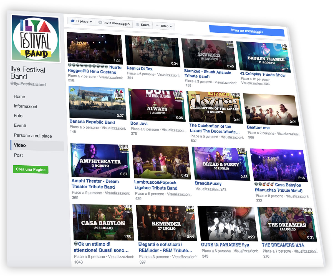The height and width of the screenshot is (277, 333).
Task: Click the thumbs-up icon on Ti piace
Action: pos(72,21)
